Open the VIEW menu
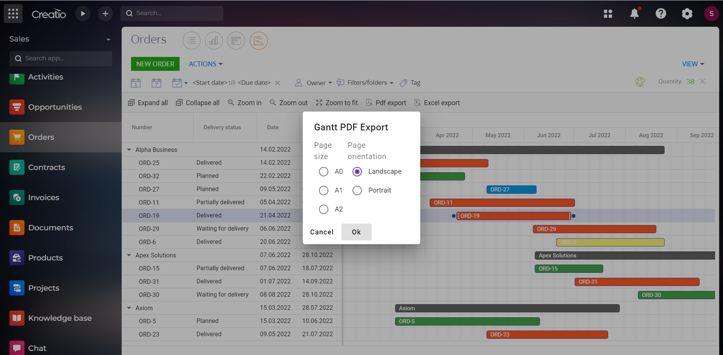This screenshot has height=355, width=723. (x=692, y=64)
